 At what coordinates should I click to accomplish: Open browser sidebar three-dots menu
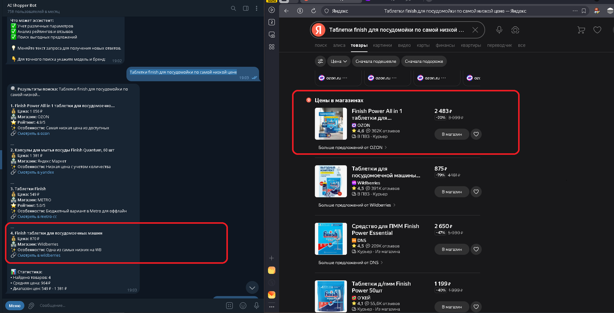272,306
